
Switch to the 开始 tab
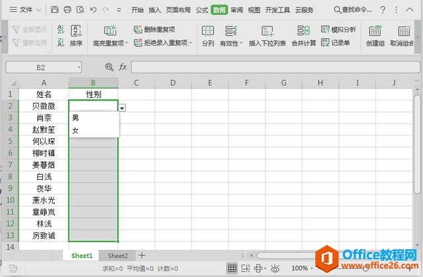click(137, 10)
